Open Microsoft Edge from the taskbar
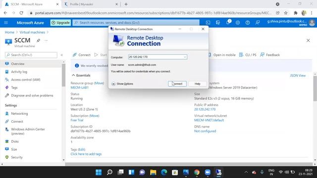 tap(164, 172)
